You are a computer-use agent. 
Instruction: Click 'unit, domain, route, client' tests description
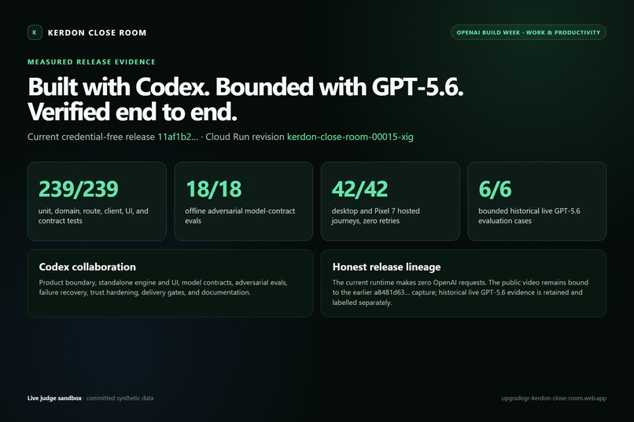(94, 215)
